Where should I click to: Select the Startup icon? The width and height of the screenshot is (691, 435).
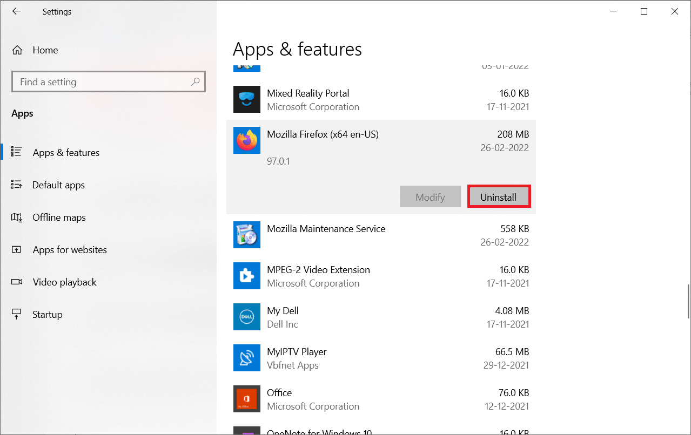coord(17,314)
